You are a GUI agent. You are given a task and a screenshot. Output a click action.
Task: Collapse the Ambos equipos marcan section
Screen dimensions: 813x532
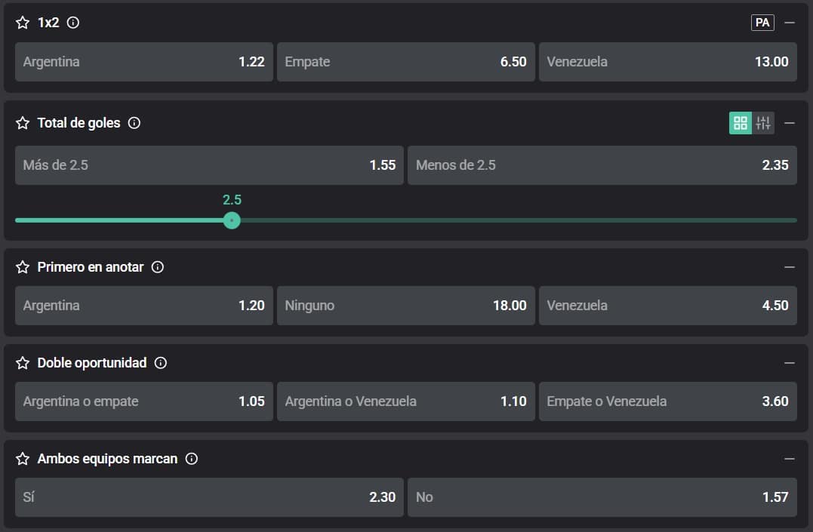click(790, 459)
